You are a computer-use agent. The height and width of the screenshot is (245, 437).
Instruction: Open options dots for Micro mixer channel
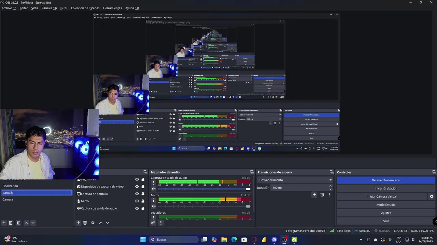pos(154,200)
